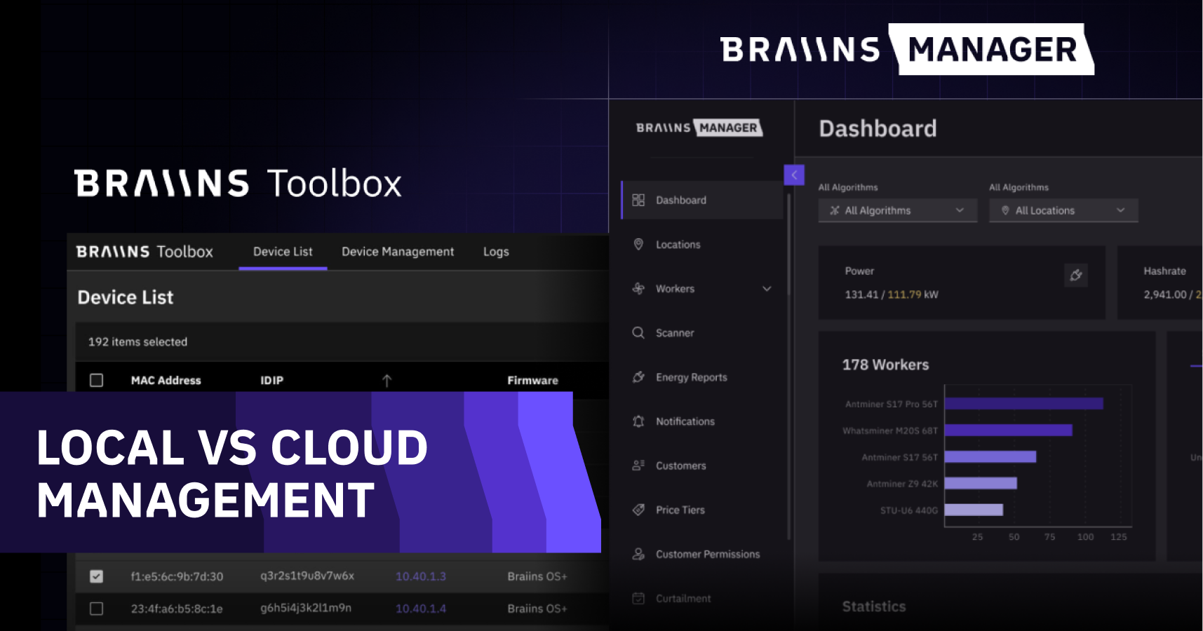Open the All Algorithms dropdown
This screenshot has width=1203, height=631.
coord(897,210)
